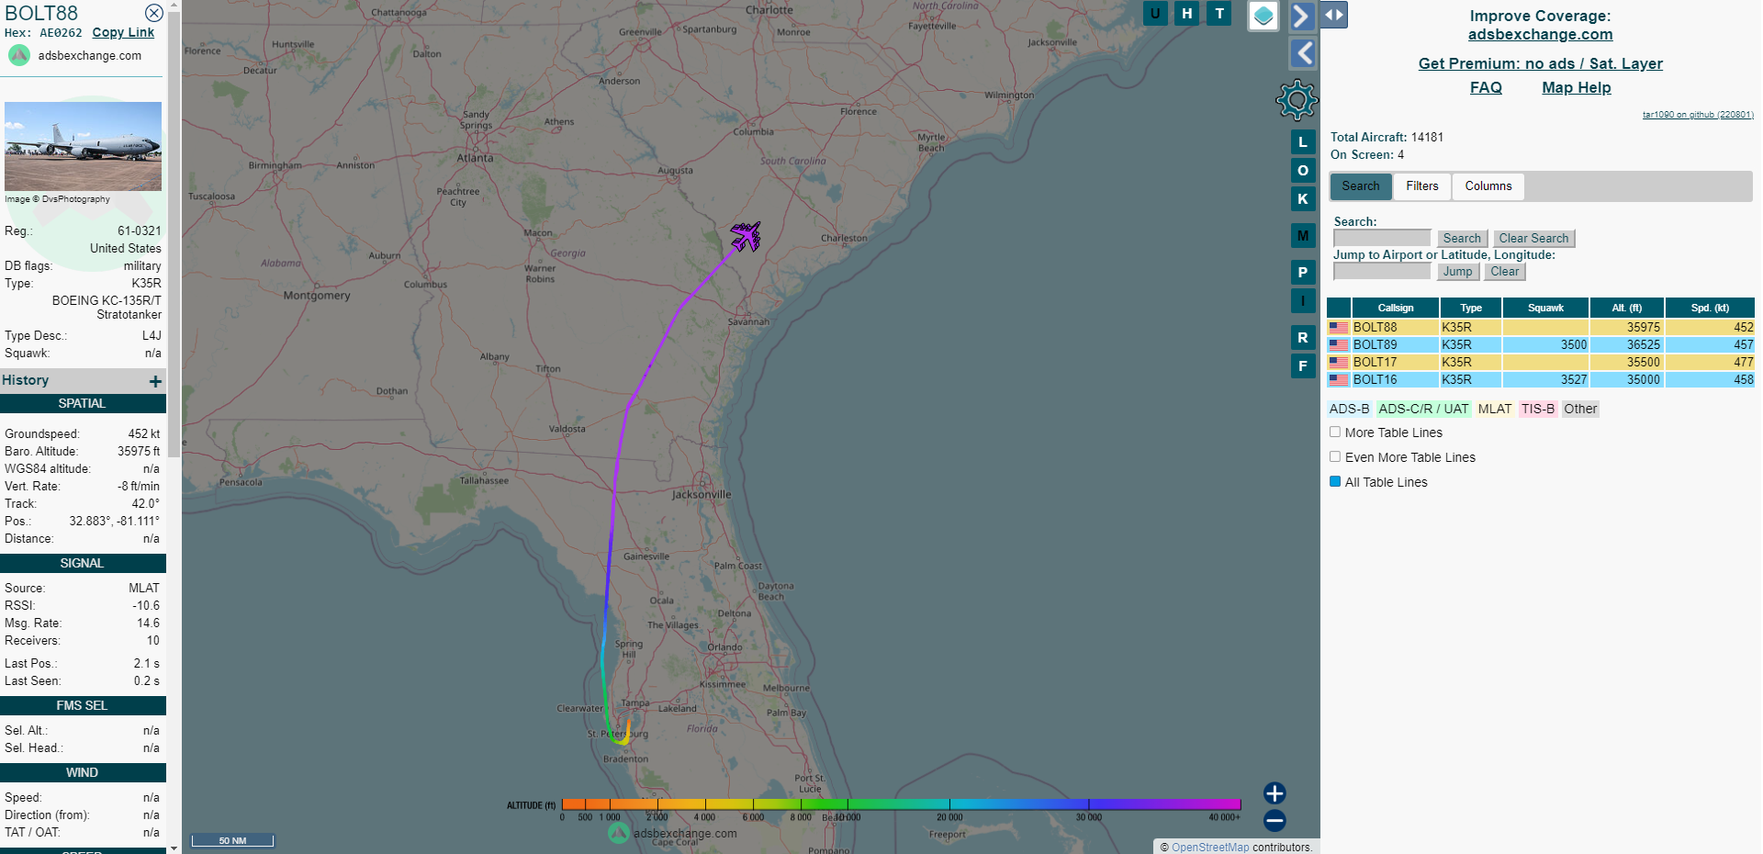Select BOLT17 row in aircraft table
This screenshot has width=1763, height=854.
coord(1541,363)
